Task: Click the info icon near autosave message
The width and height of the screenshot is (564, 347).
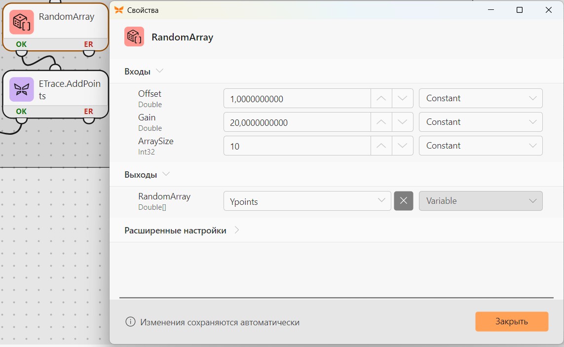Action: point(130,322)
